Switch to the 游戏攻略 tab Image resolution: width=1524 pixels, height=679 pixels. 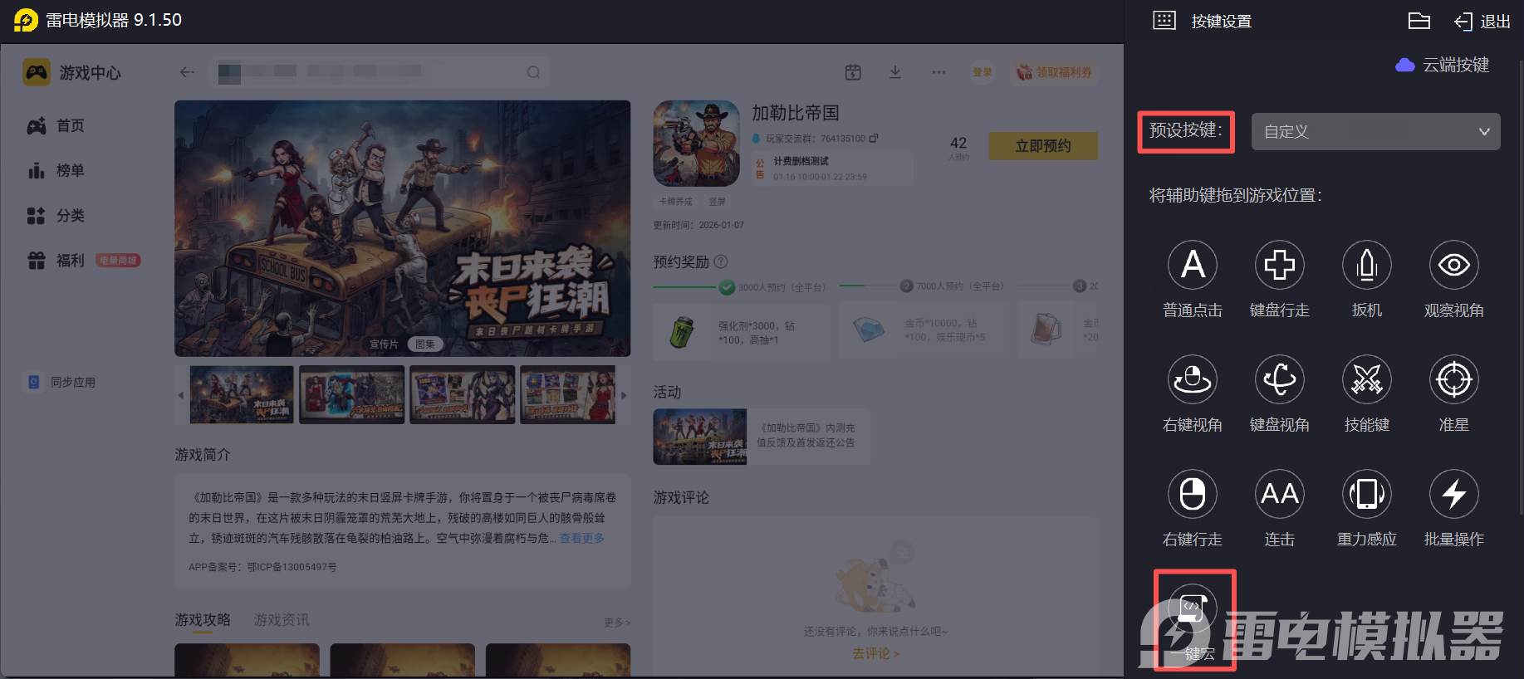(203, 620)
